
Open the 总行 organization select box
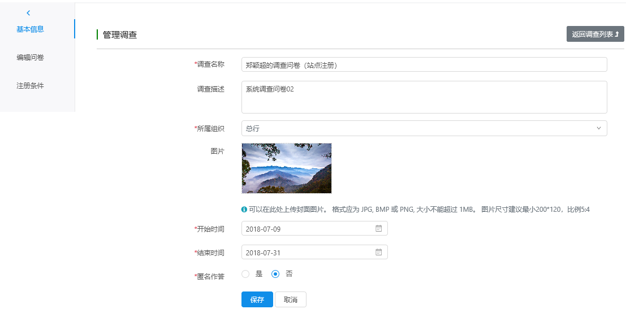pos(418,128)
